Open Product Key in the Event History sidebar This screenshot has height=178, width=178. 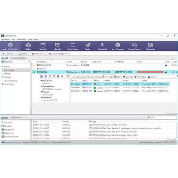click(x=9, y=133)
